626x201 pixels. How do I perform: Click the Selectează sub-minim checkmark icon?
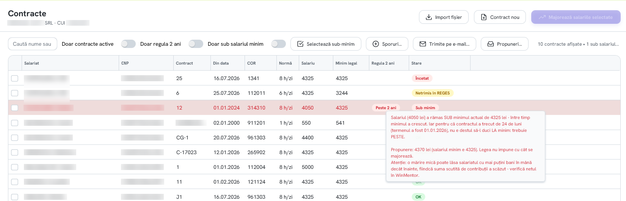pos(300,44)
